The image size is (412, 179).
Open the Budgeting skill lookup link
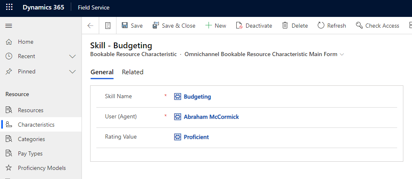pos(197,97)
